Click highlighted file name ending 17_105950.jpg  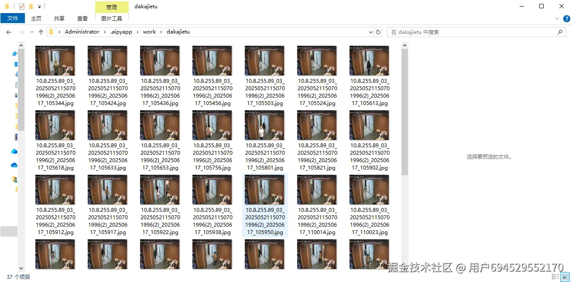[x=265, y=221]
